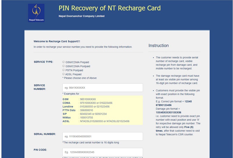
Task: Choose PSTN Postpaid service type
Action: tap(63, 70)
